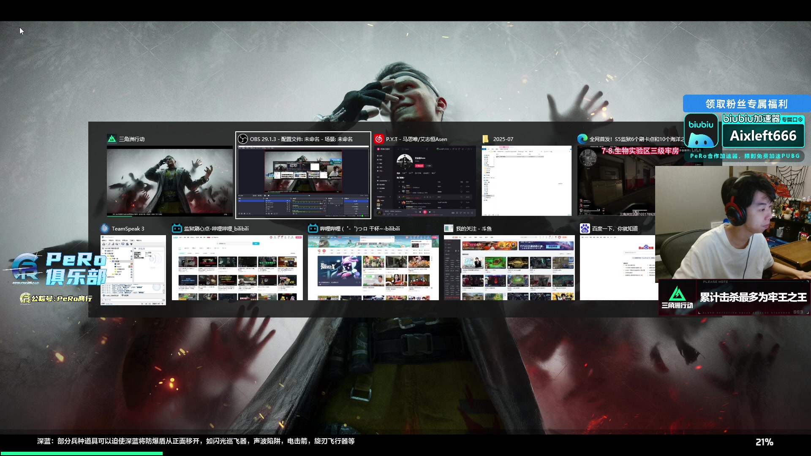
Task: Click the 三角洲行动 game icon in switcher
Action: coord(112,139)
